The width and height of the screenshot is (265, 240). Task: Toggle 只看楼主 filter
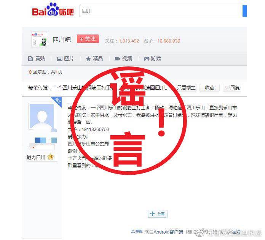186,88
